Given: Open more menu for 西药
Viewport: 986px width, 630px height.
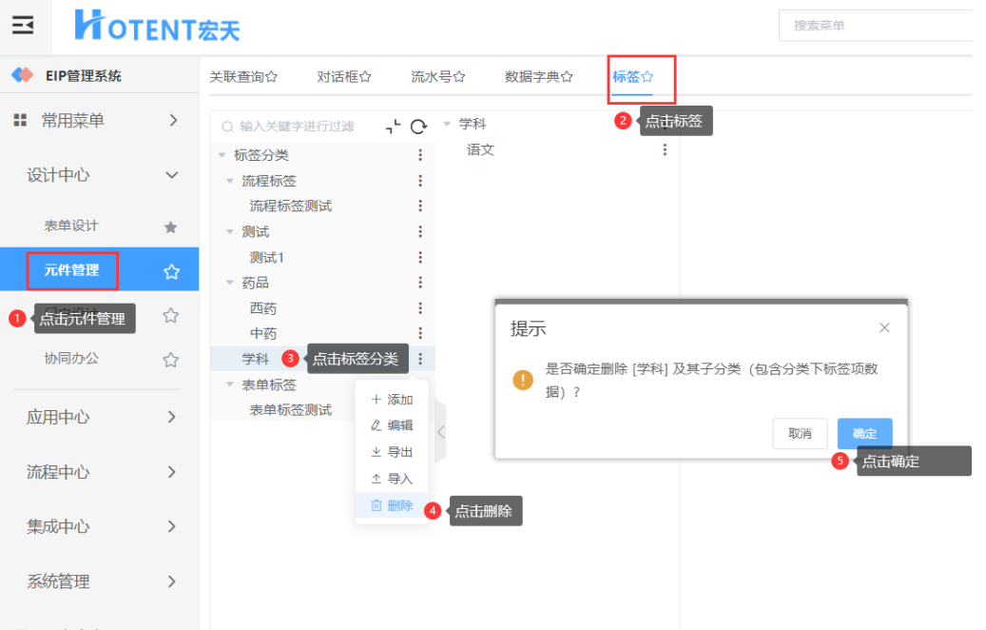Looking at the screenshot, I should [x=420, y=308].
